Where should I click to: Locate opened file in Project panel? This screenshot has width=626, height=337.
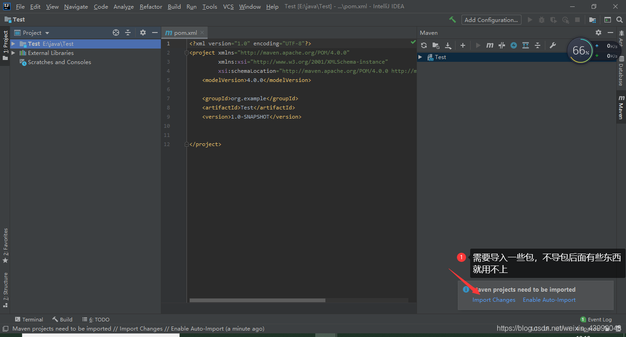click(x=116, y=33)
